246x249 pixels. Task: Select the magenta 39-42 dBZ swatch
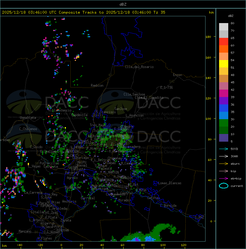click(224, 93)
